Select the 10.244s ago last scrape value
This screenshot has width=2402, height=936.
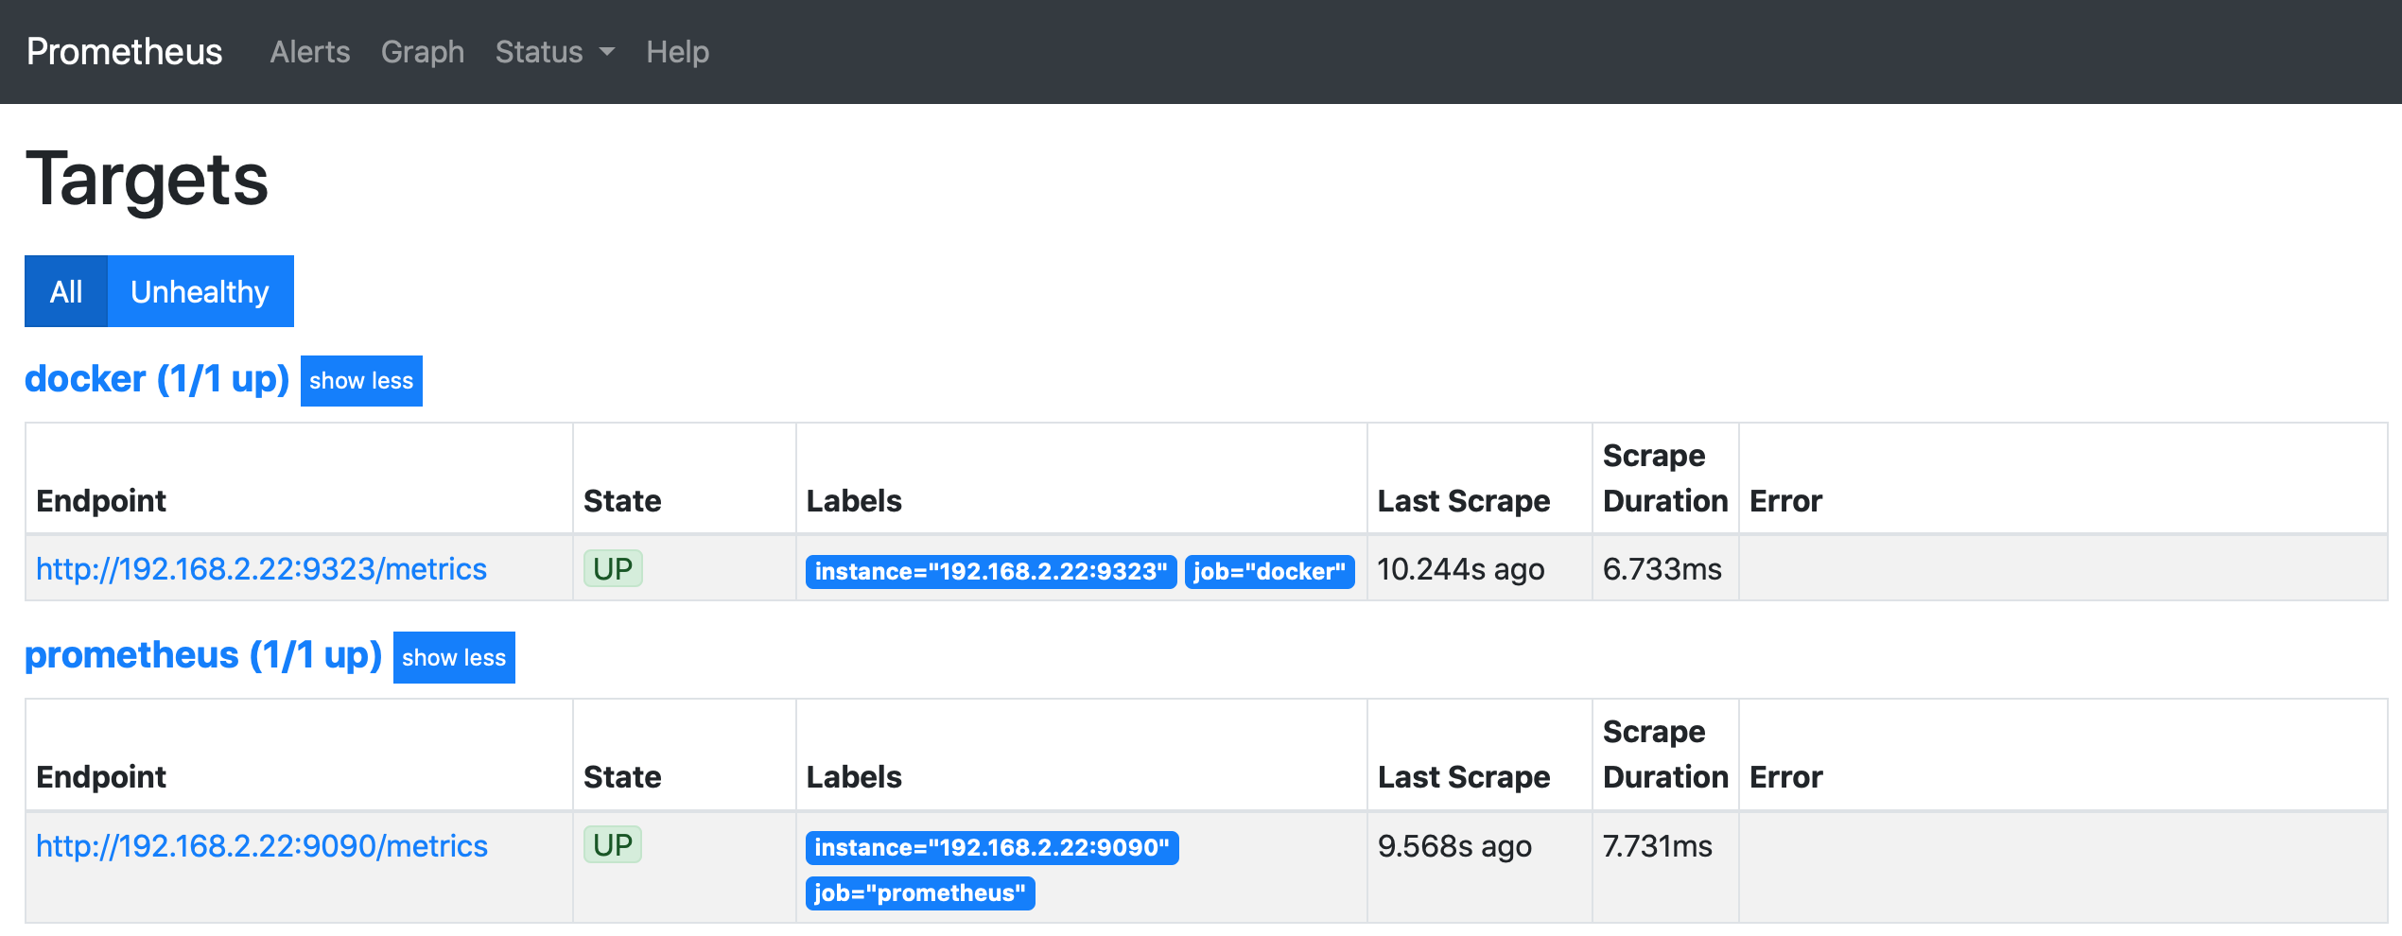(1461, 569)
